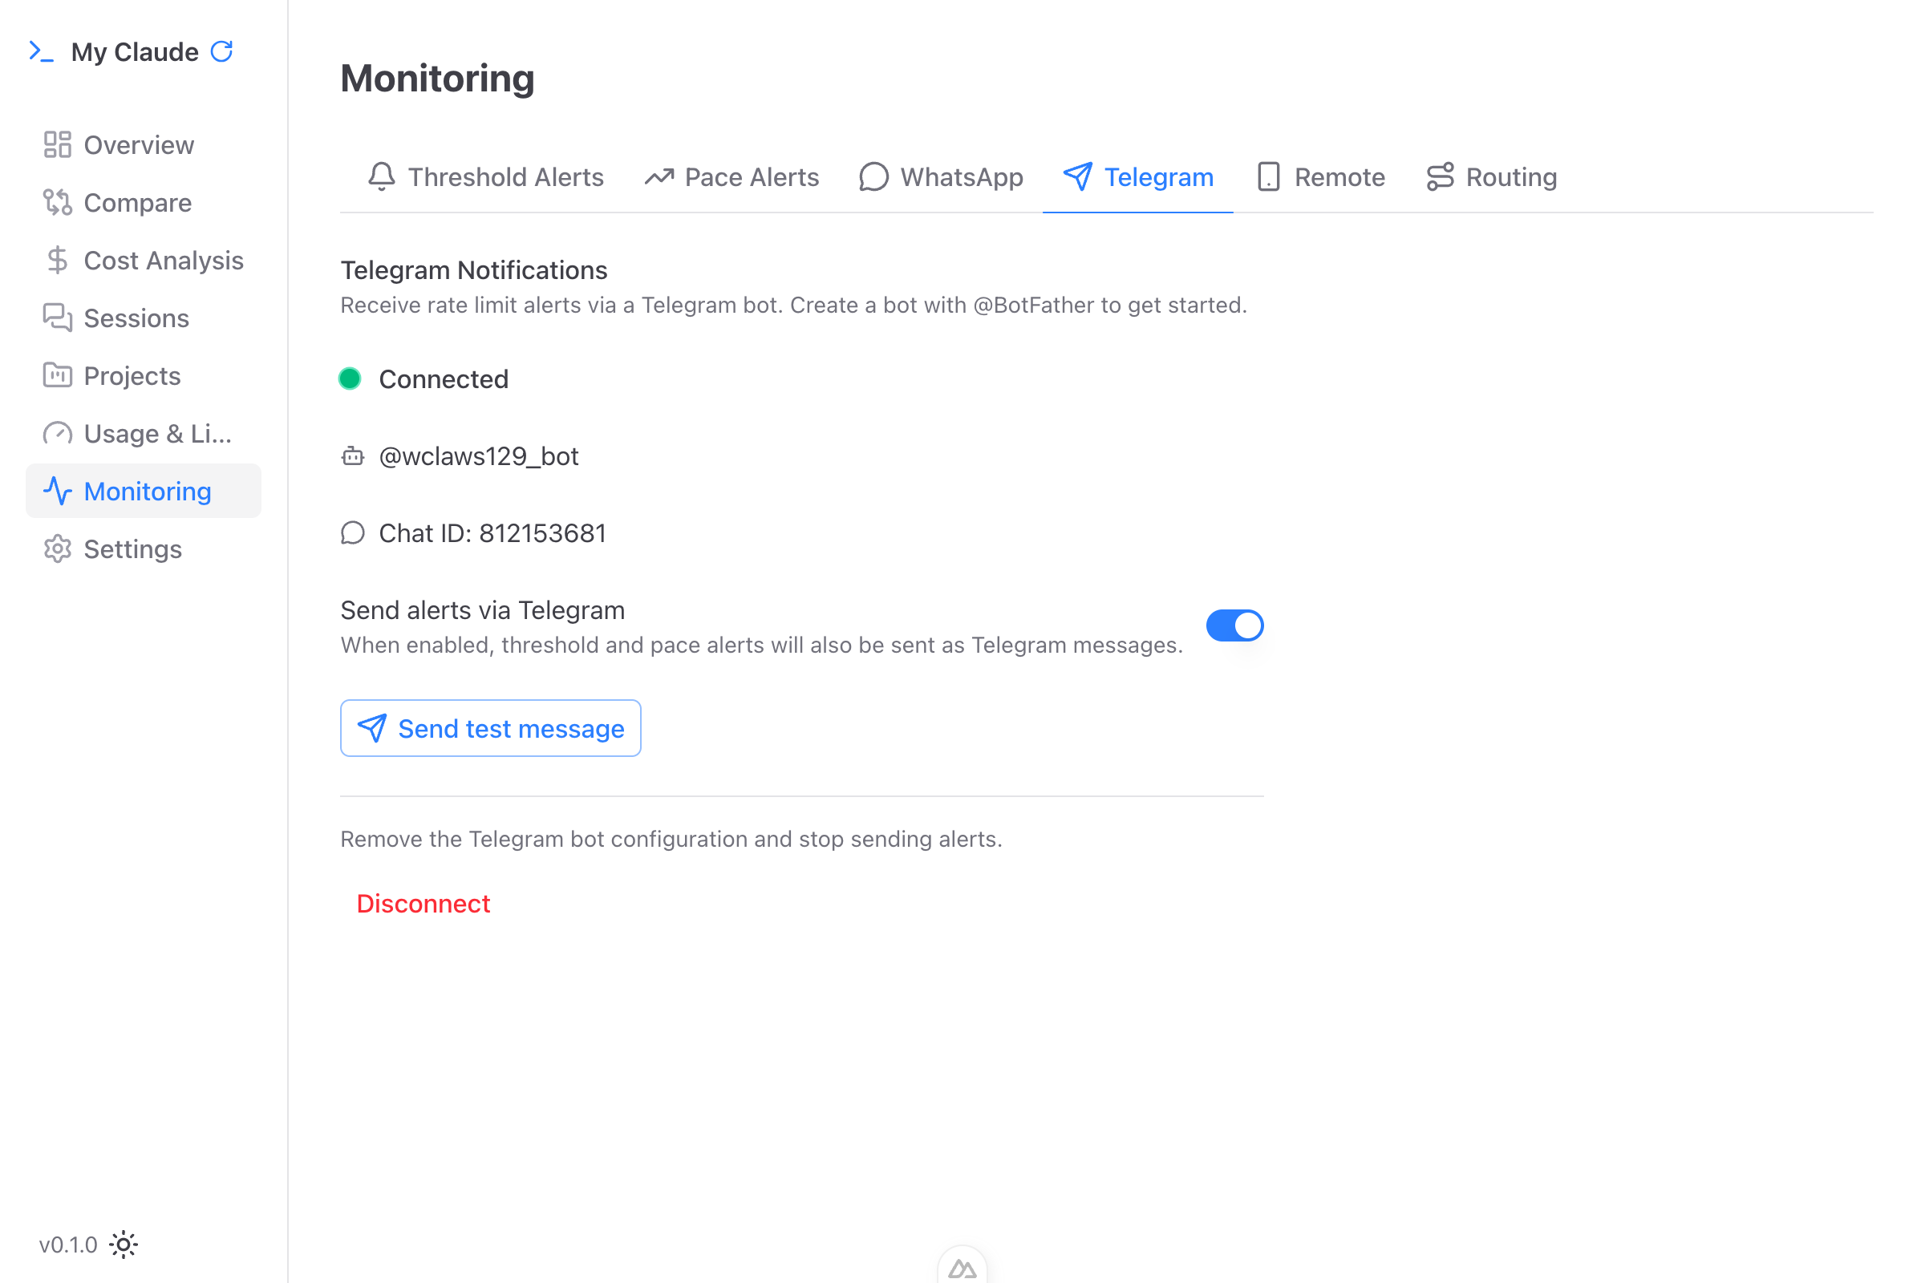Click the Projects folder icon
This screenshot has width=1925, height=1283.
coord(57,375)
